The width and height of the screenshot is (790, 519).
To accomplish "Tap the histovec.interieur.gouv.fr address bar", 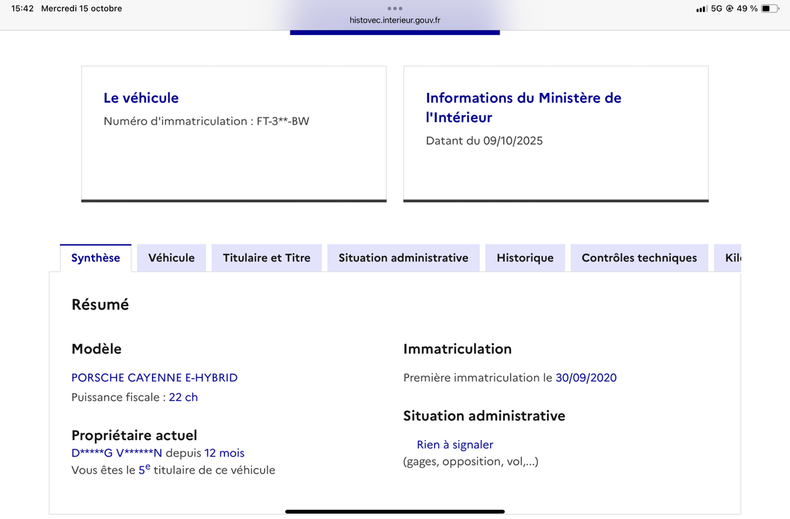I will 395,20.
